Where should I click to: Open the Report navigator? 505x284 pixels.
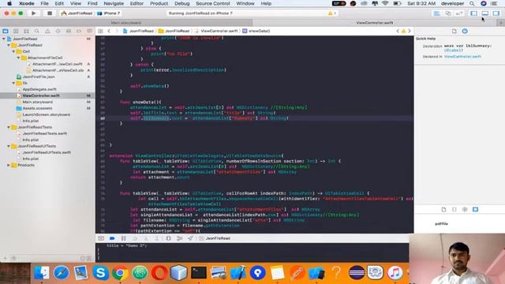click(x=89, y=31)
